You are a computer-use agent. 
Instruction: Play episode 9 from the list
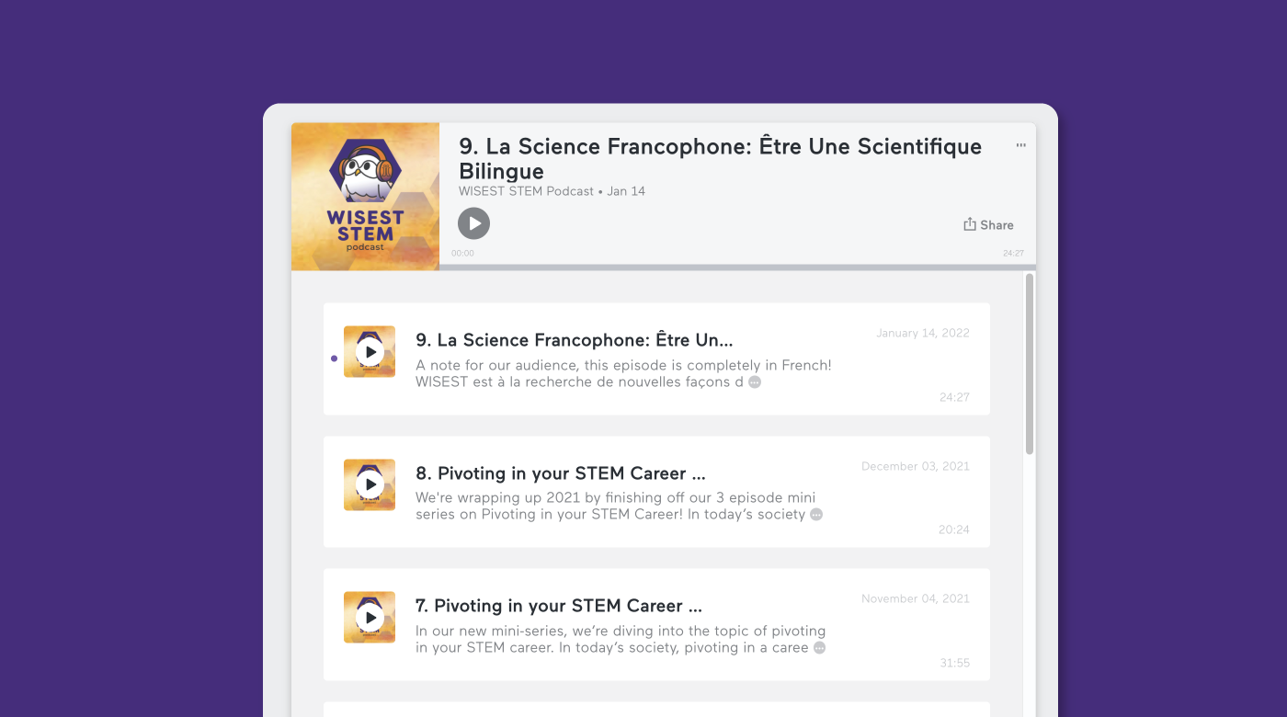point(370,351)
